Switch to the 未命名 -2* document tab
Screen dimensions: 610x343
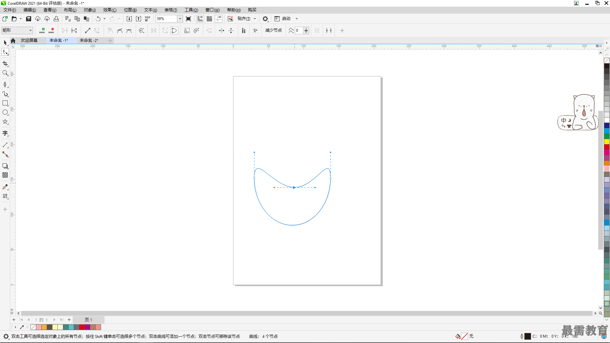click(x=89, y=40)
